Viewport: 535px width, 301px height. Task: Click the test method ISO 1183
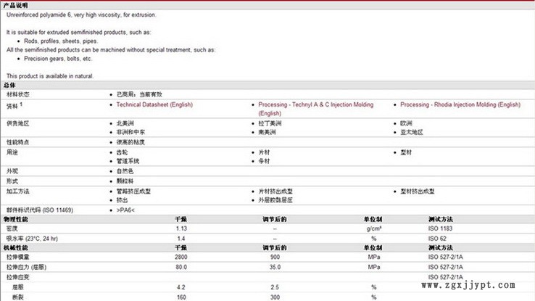click(440, 228)
